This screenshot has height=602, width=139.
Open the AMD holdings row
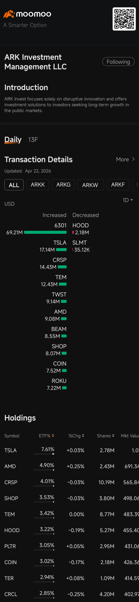click(x=69, y=466)
